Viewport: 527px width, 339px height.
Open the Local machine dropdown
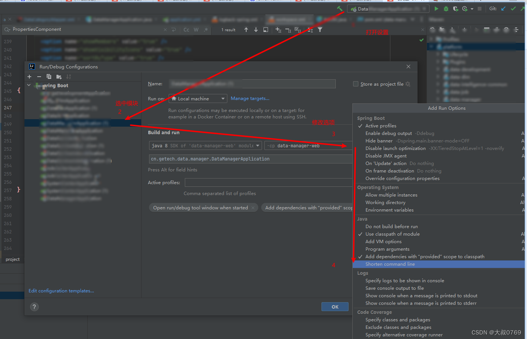pyautogui.click(x=198, y=98)
